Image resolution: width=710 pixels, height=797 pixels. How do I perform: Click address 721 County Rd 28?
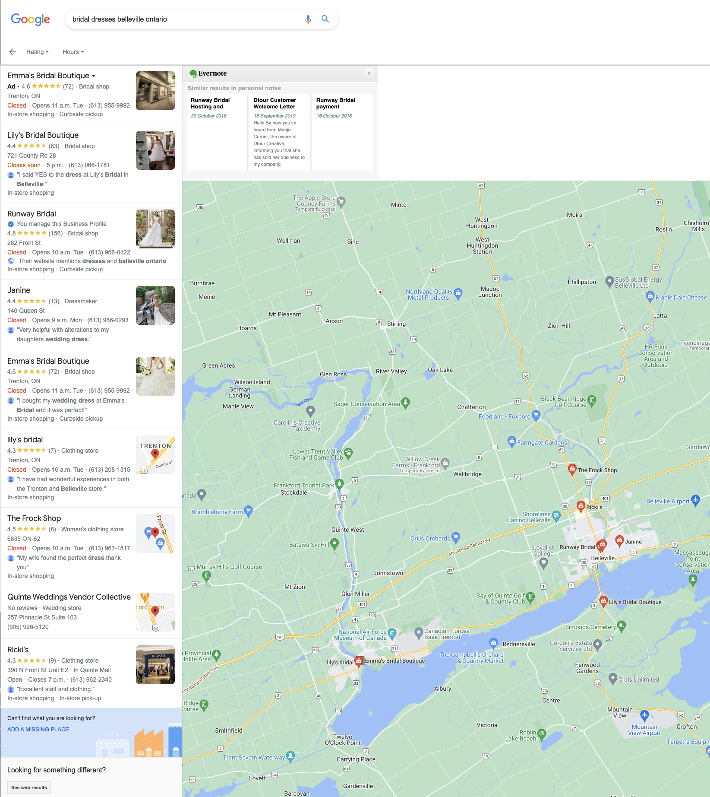[32, 156]
